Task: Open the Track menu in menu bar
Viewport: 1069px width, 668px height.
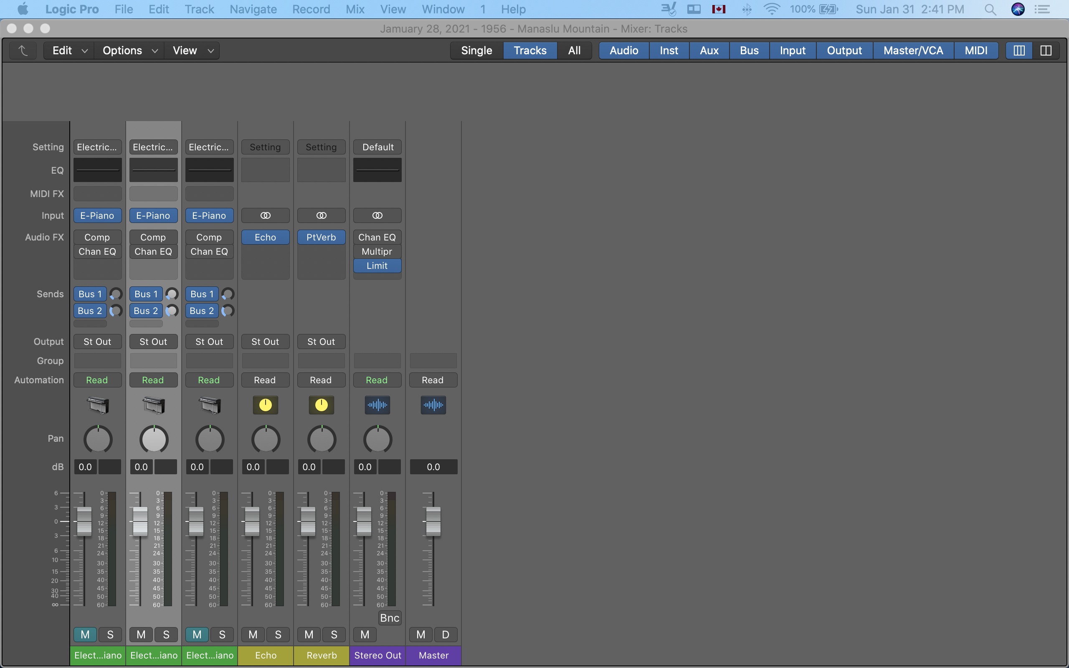Action: click(199, 9)
